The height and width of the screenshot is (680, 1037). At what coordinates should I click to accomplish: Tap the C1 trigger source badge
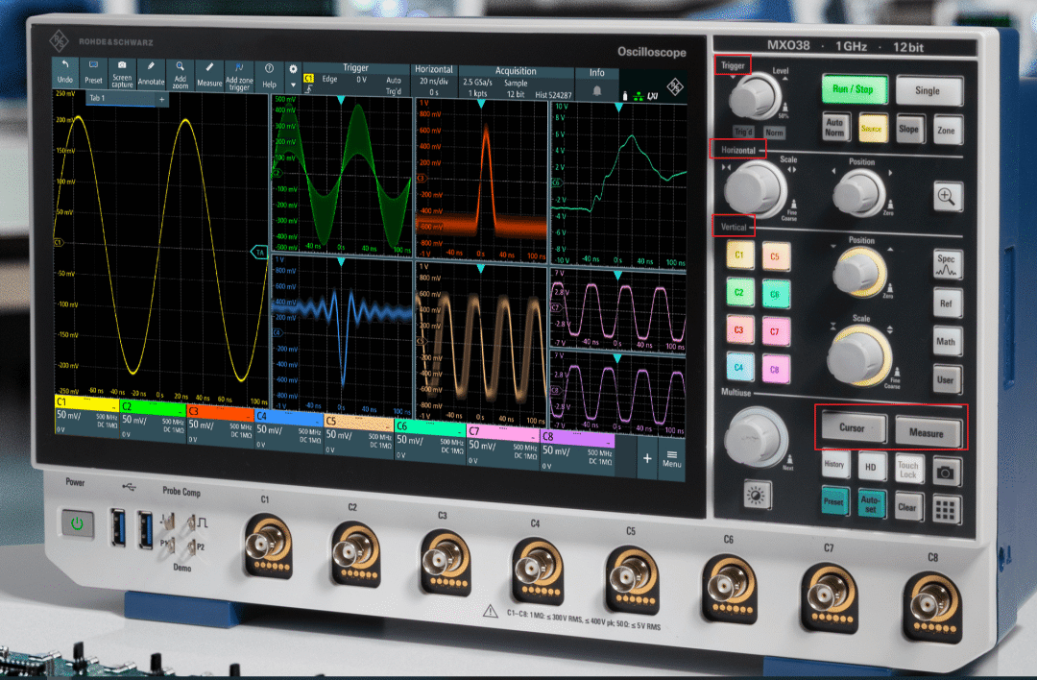308,79
